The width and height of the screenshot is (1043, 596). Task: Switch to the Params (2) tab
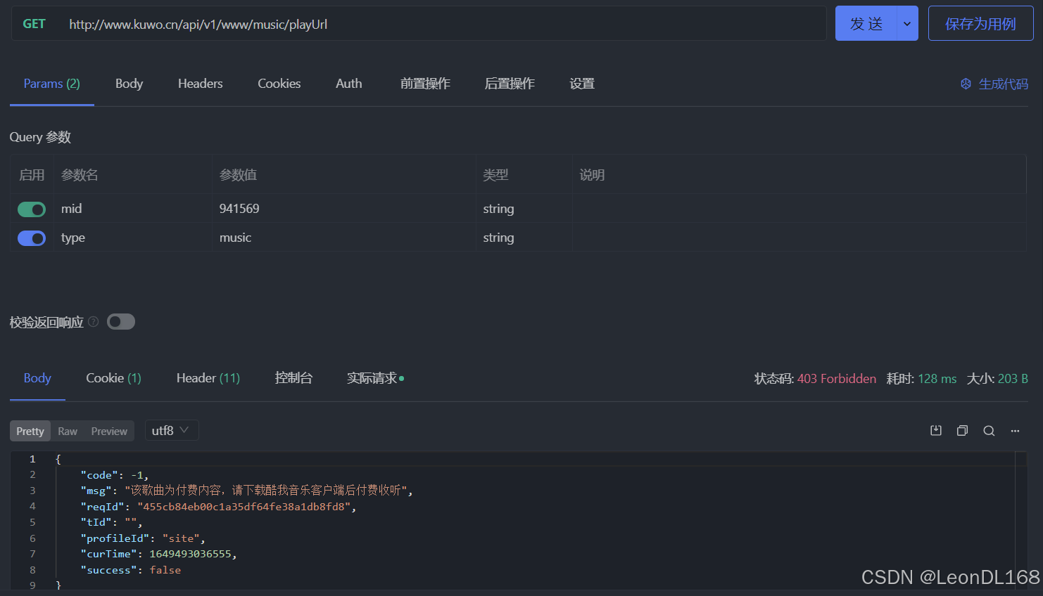coord(52,84)
